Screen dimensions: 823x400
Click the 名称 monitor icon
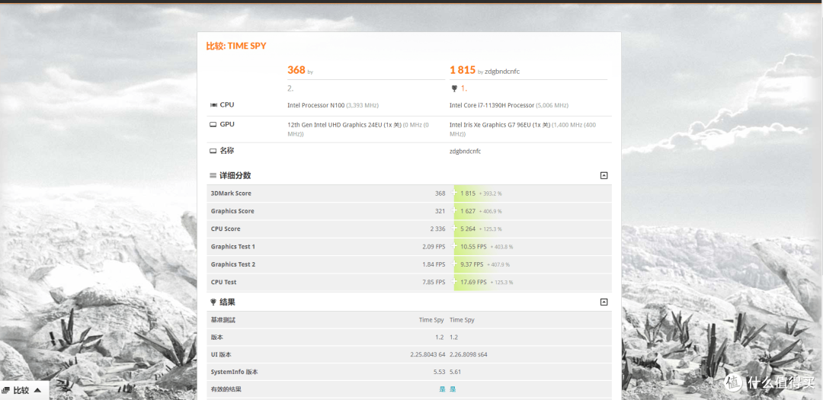pos(213,151)
